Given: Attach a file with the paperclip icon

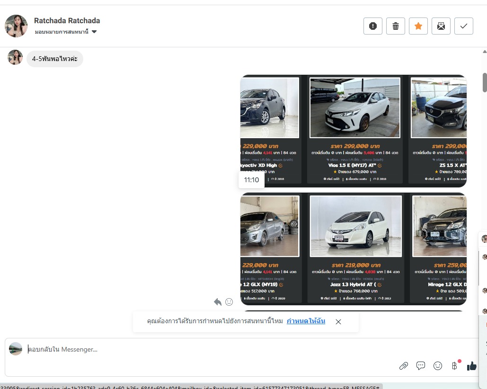Looking at the screenshot, I should tap(403, 365).
